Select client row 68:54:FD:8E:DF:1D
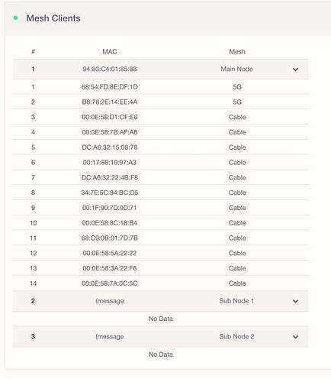The height and width of the screenshot is (382, 331). (x=161, y=87)
